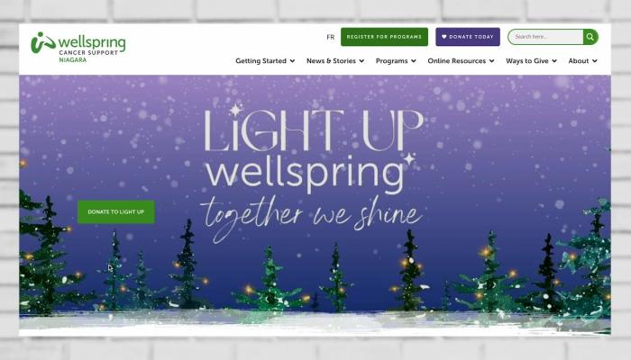Expand the Ways to Give dropdown arrow
This screenshot has width=631, height=360.
coord(554,61)
